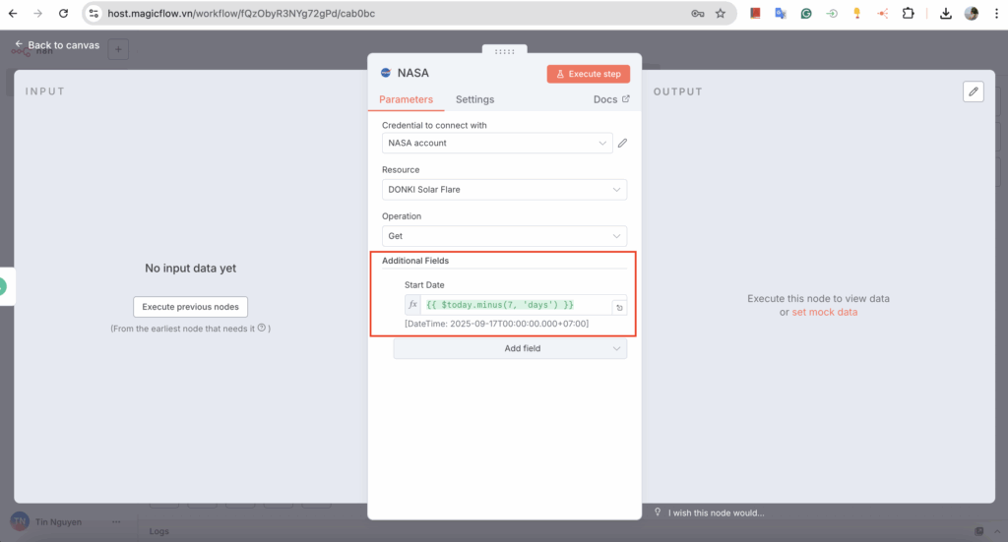This screenshot has height=542, width=1008.
Task: Click the fx expression icon in Start Date
Action: [413, 306]
